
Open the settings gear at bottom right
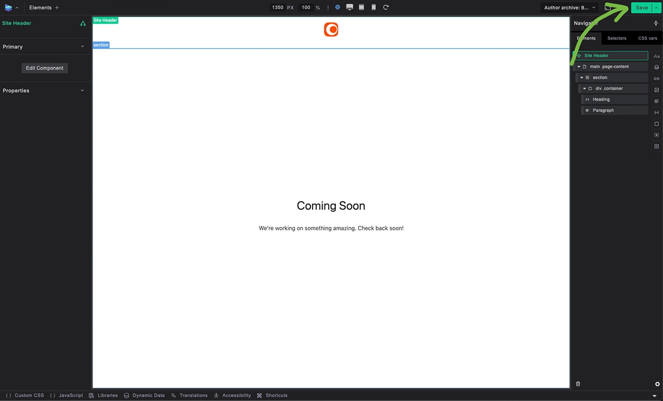[657, 384]
